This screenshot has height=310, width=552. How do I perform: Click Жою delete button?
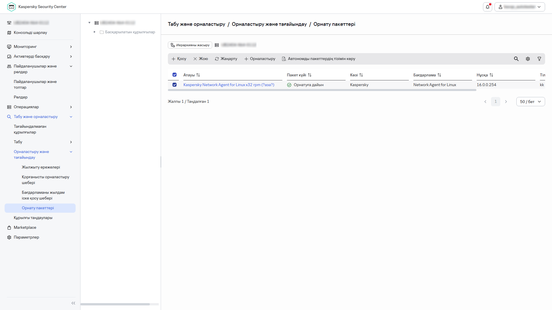(x=201, y=59)
